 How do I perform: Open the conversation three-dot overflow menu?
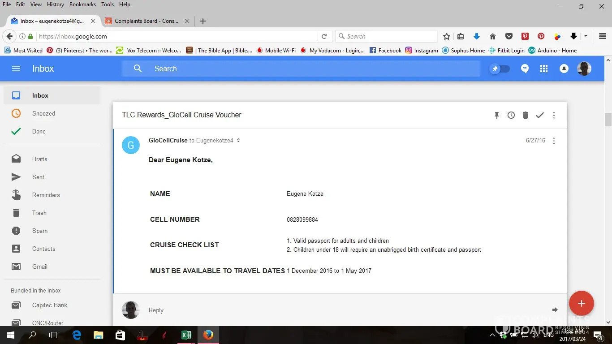click(x=554, y=116)
